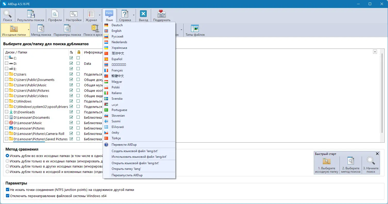
Task: Expand the Журнал dropdown arrow
Action: coord(100,15)
